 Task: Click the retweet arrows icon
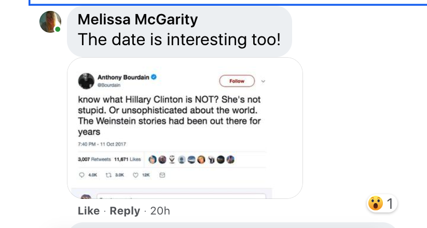click(x=108, y=175)
